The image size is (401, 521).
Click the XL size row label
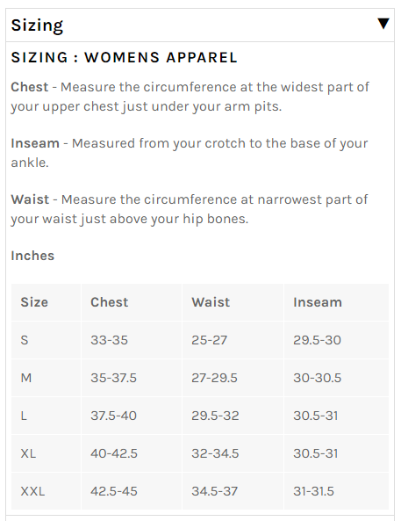tap(28, 453)
